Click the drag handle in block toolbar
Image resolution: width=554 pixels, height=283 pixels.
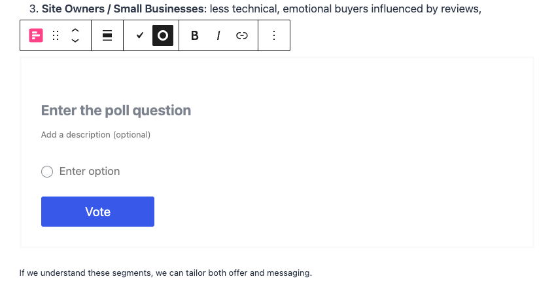pyautogui.click(x=56, y=36)
